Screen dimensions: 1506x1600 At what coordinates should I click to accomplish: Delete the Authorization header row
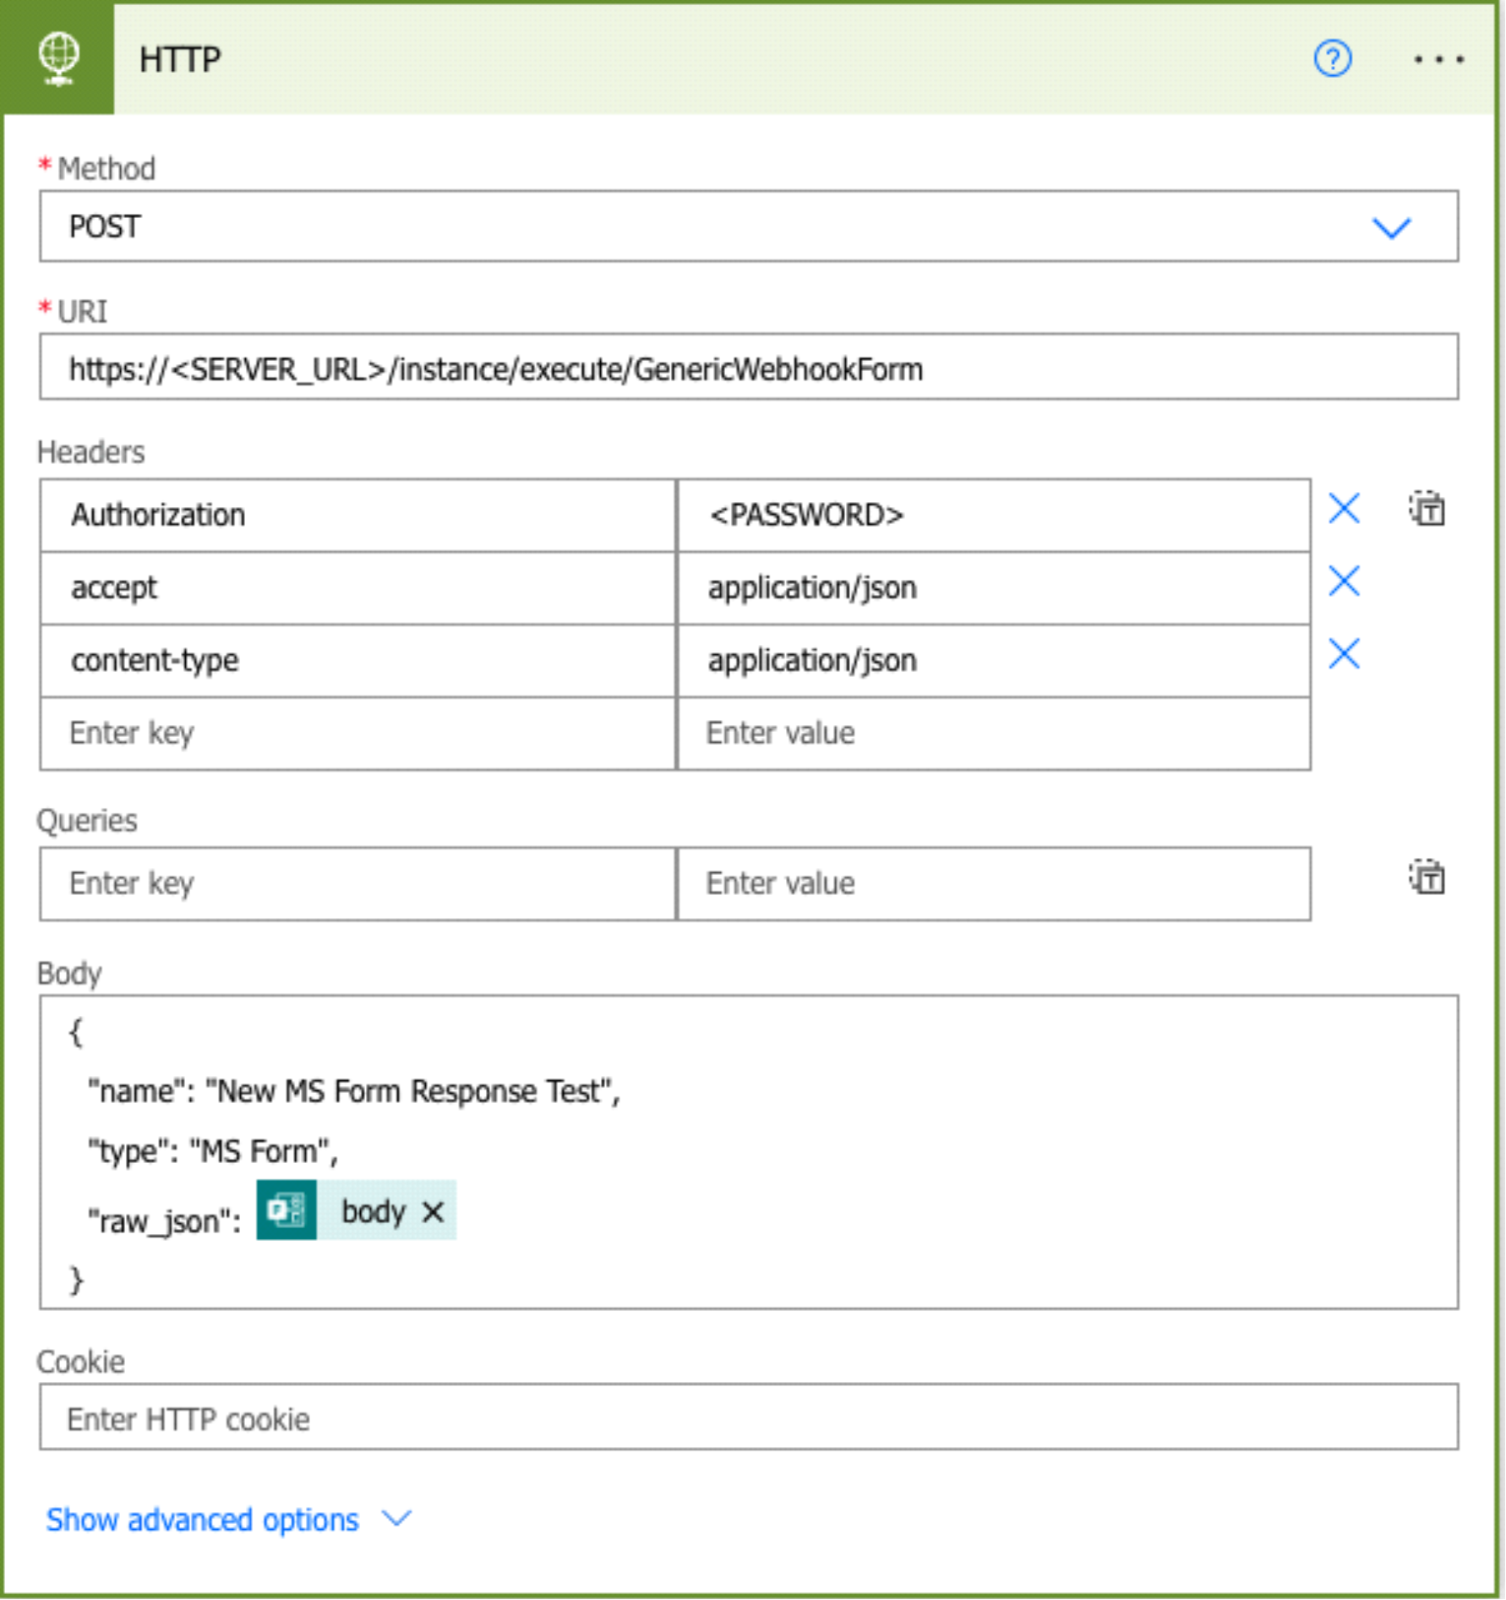pos(1344,509)
